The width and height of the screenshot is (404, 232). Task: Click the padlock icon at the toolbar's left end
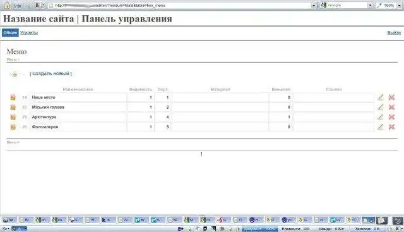[7, 5]
